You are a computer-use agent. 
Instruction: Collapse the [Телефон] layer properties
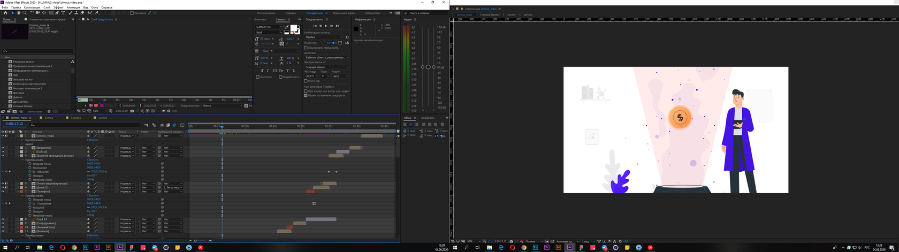[x=19, y=192]
